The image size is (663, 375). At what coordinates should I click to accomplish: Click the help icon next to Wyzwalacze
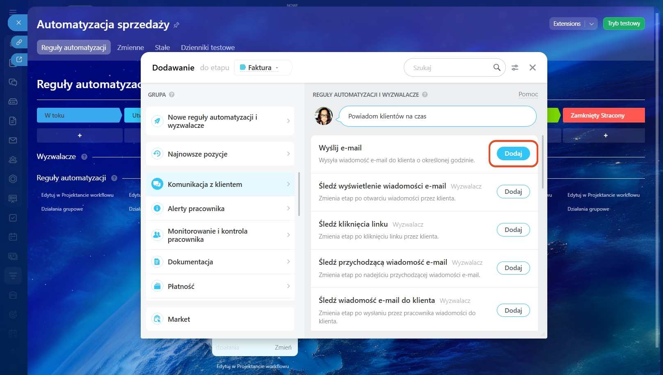[84, 157]
